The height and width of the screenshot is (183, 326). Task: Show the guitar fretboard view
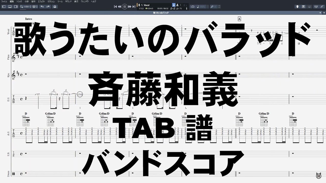[297, 7]
